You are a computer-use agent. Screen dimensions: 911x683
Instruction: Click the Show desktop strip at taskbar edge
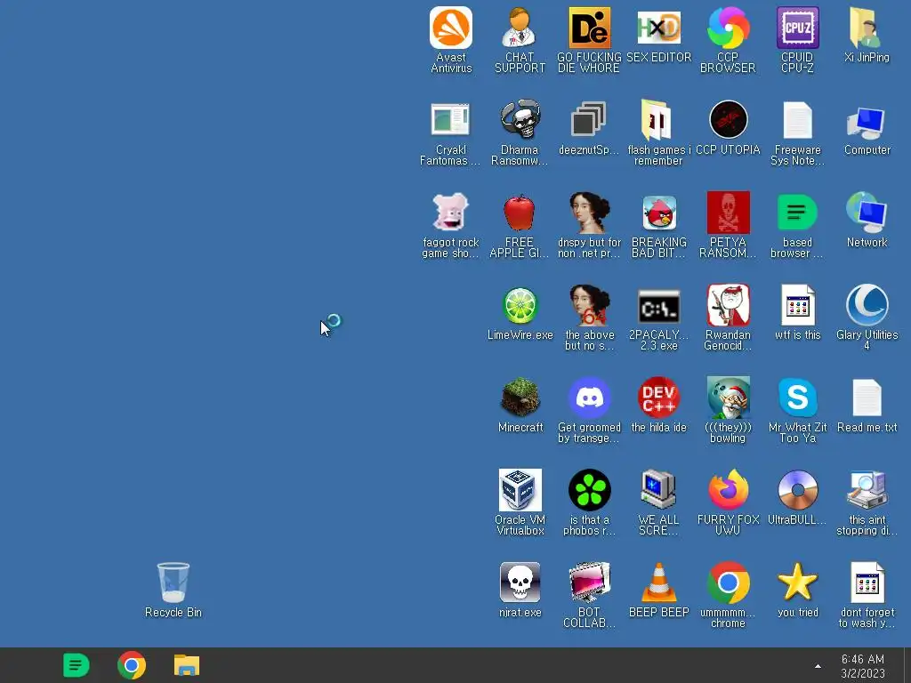(907, 665)
